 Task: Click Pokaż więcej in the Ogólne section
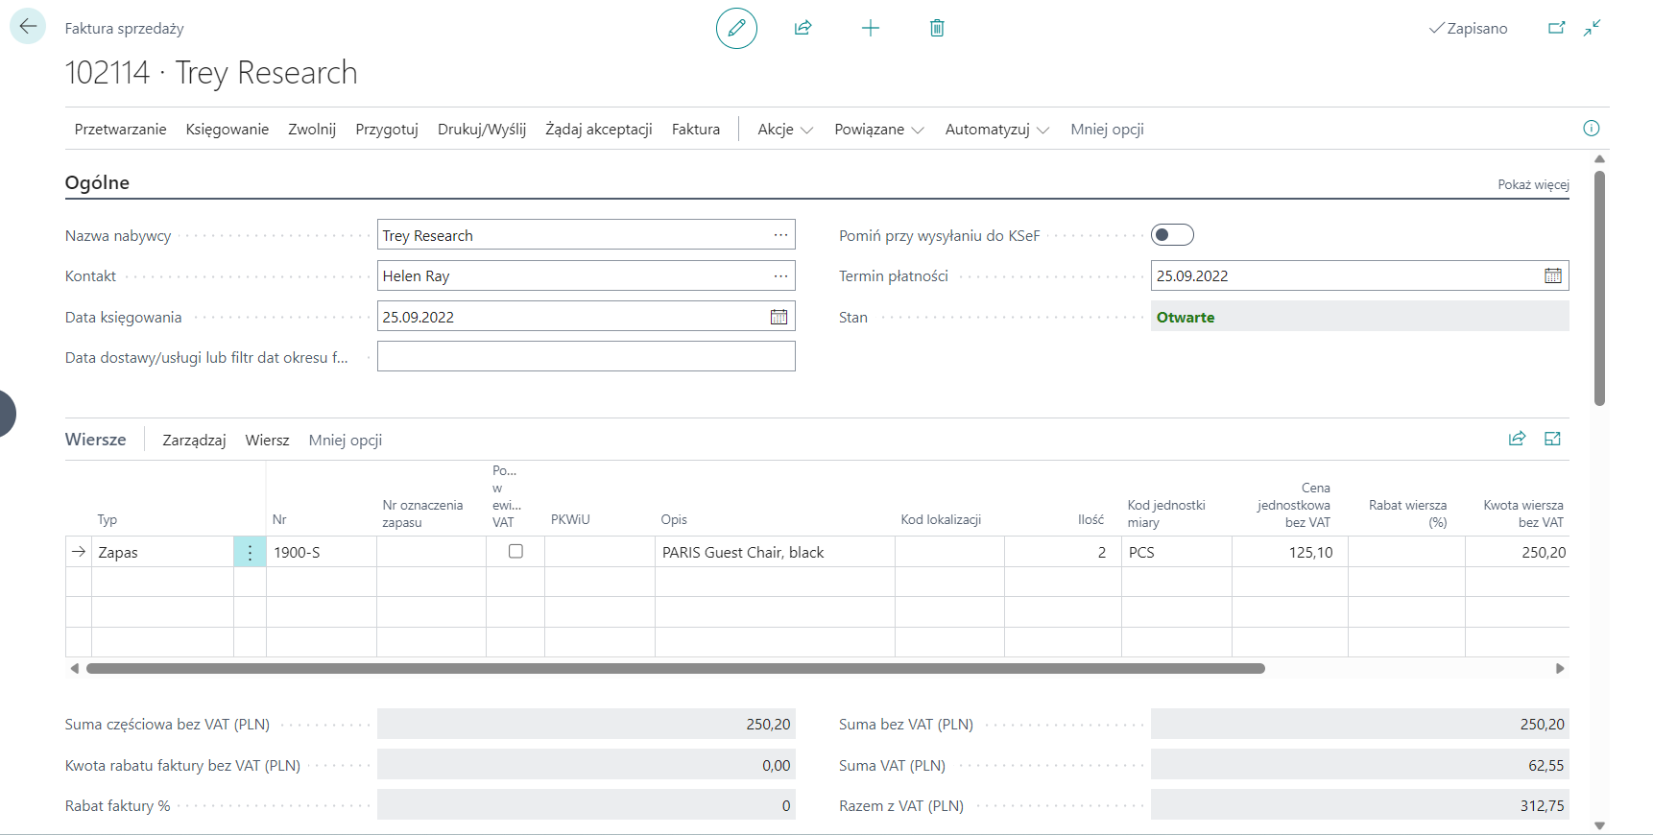click(1533, 184)
